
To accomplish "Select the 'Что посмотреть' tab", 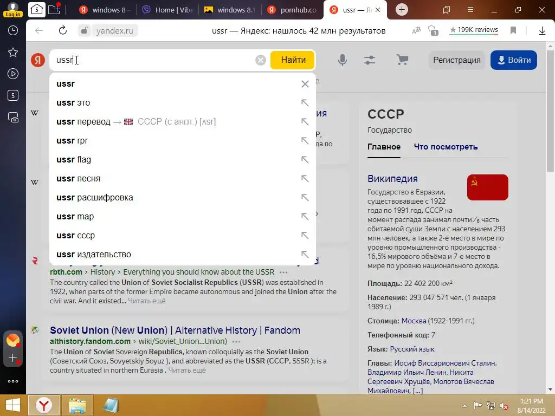I will point(446,147).
